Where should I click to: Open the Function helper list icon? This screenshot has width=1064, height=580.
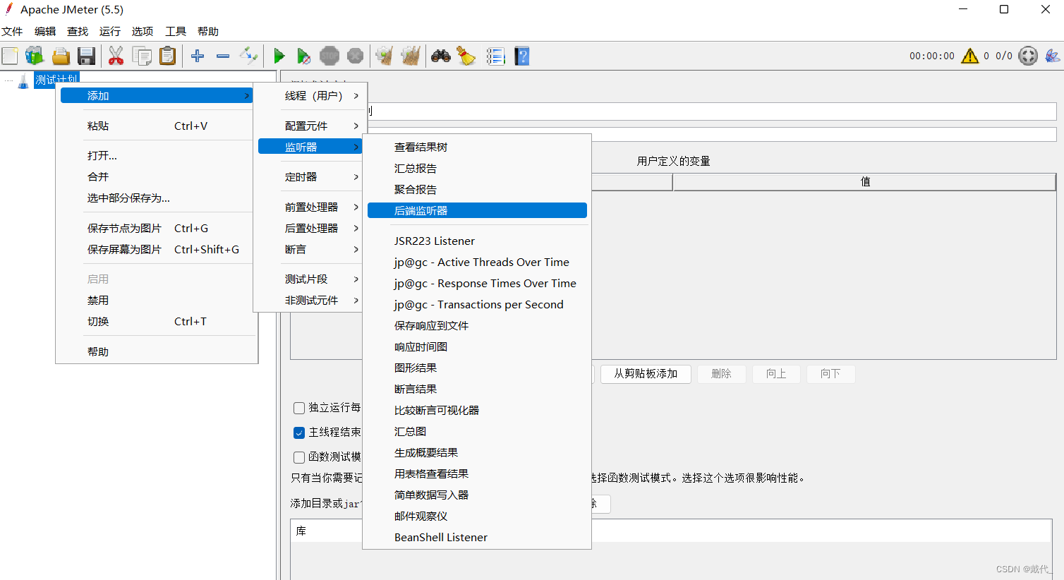tap(496, 56)
